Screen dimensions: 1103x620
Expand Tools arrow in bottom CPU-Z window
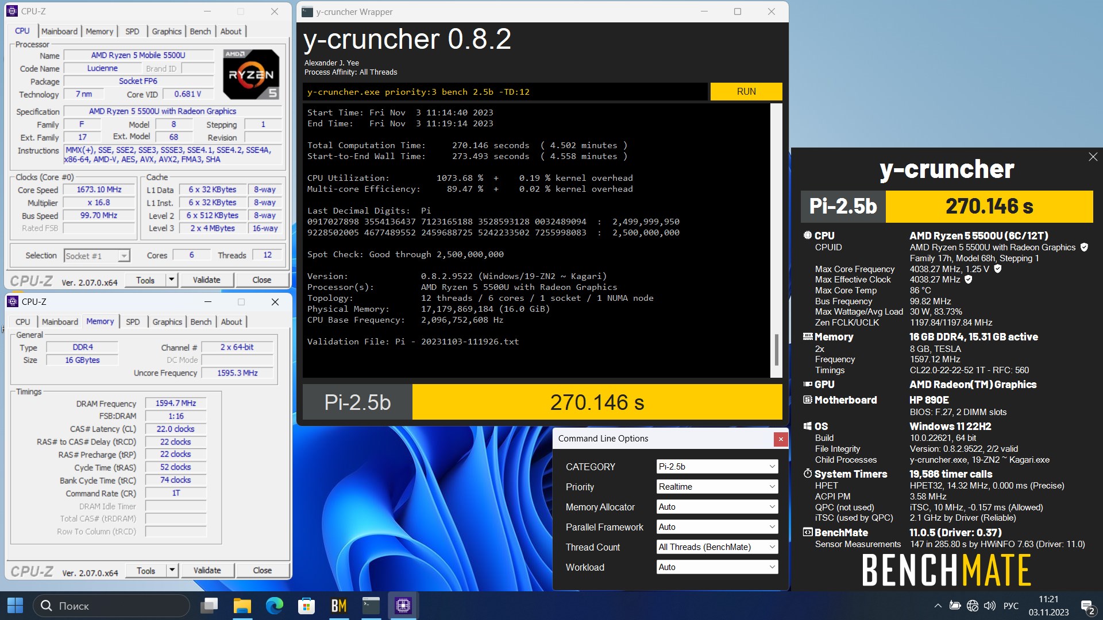[172, 571]
